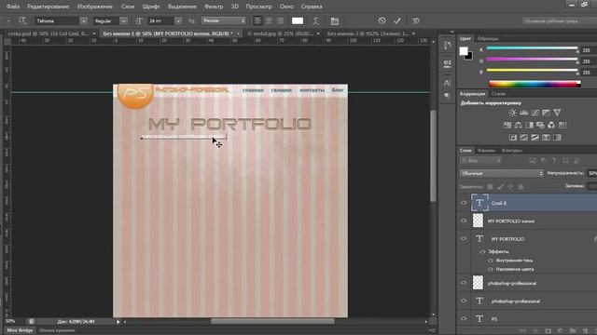Click the center text alignment icon
The width and height of the screenshot is (597, 335).
tap(269, 20)
